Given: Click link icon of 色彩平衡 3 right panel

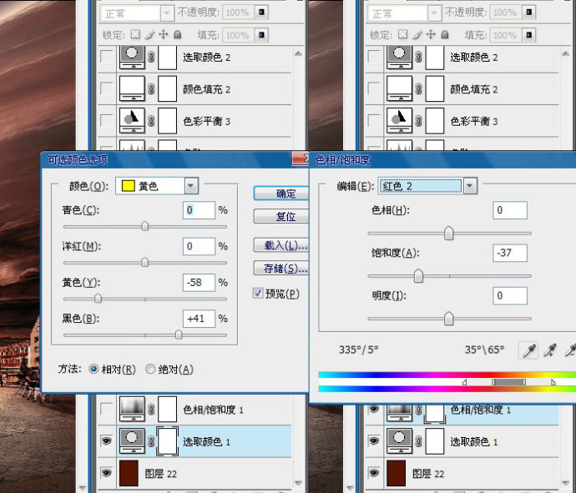Looking at the screenshot, I should [x=418, y=121].
